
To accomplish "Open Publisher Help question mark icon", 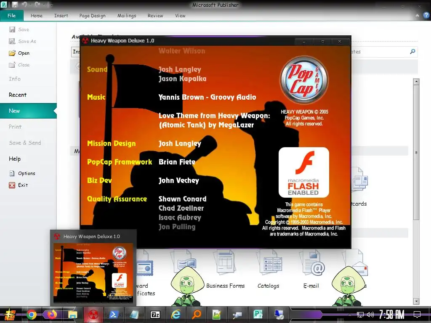I will tap(426, 16).
